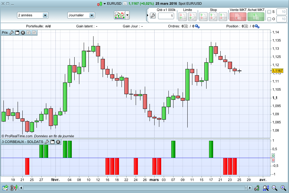Open the dropdown arrow beside EURUSD
Screen dimensions: 289x193
105,4
